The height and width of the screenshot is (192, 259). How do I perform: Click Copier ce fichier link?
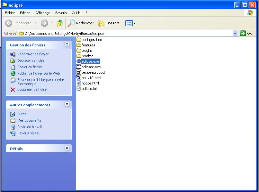click(30, 67)
